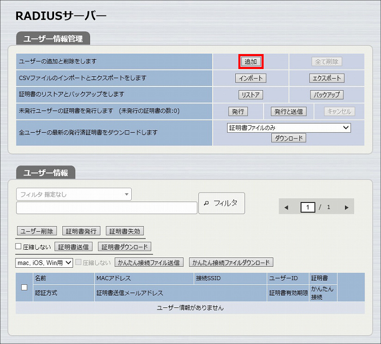The width and height of the screenshot is (381, 344).
Task: Click the リストア button for certificates
Action: 251,95
